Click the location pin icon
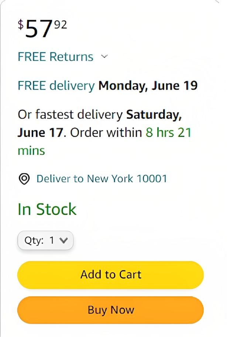Viewport: 227px width, 337px height. [x=24, y=179]
